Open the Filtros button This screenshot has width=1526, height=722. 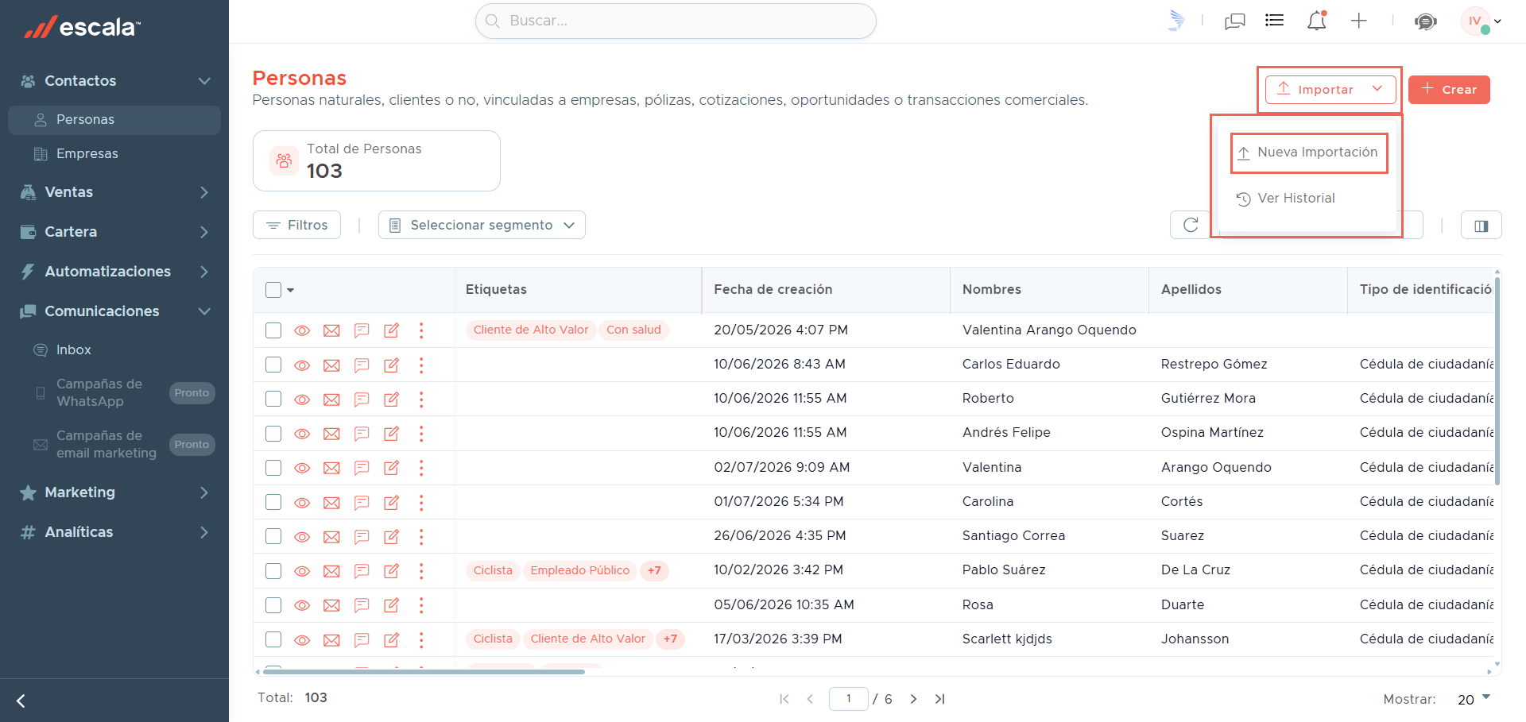coord(296,225)
